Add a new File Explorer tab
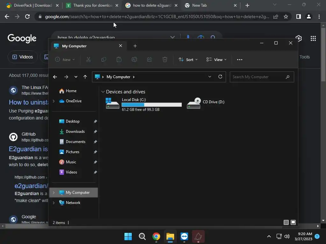 pyautogui.click(x=135, y=46)
